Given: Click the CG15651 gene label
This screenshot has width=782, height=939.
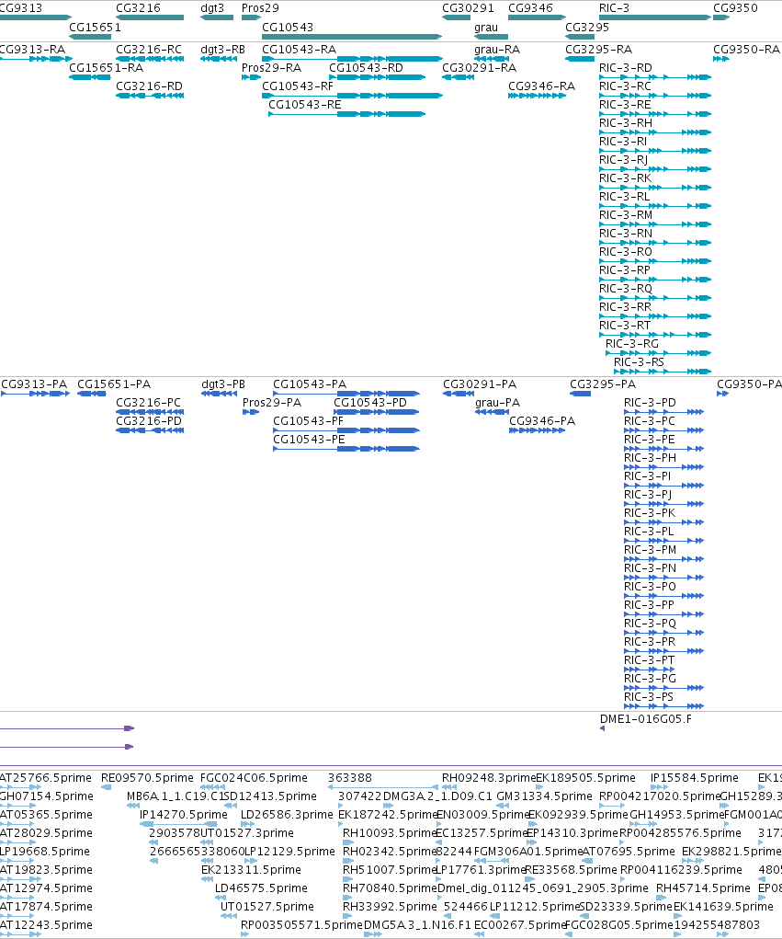Looking at the screenshot, I should coord(96,27).
